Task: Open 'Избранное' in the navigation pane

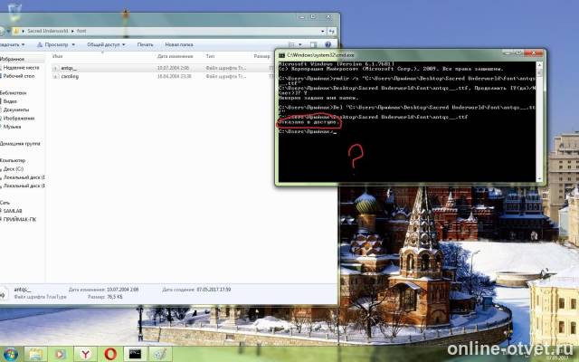Action: click(12, 59)
